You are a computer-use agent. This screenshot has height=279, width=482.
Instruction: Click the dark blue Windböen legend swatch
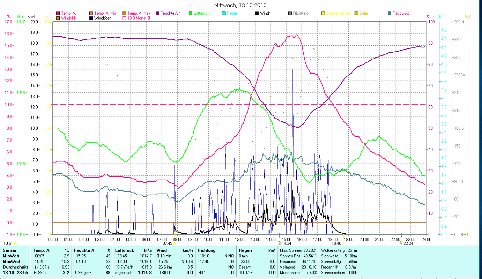tap(91, 18)
